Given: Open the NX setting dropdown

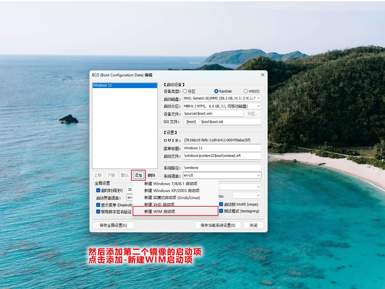Looking at the screenshot, I should (258, 196).
